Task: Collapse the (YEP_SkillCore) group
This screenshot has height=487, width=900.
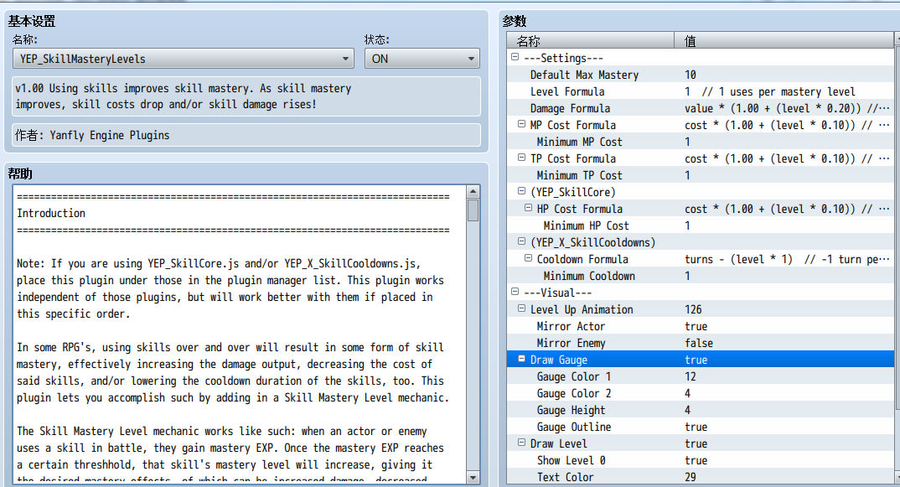Action: pos(521,191)
